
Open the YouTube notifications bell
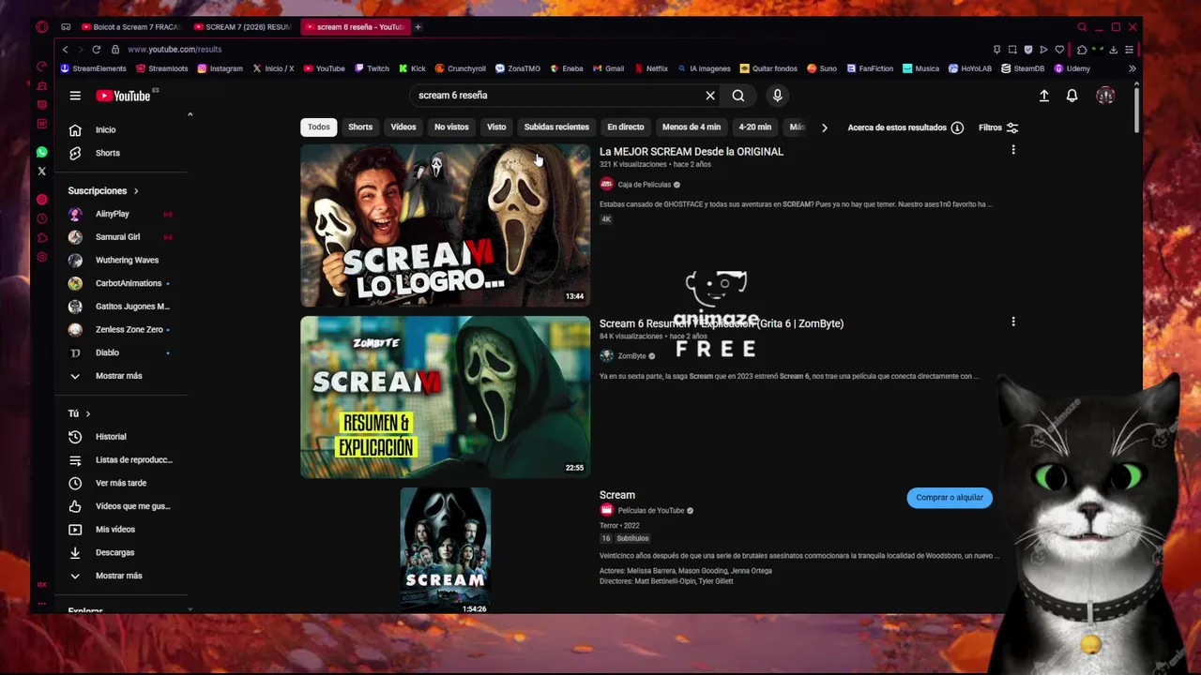(1072, 96)
